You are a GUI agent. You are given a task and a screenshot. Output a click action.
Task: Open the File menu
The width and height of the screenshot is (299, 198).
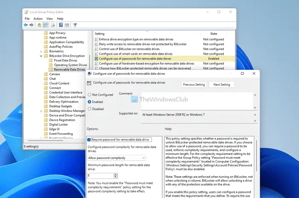(27, 19)
